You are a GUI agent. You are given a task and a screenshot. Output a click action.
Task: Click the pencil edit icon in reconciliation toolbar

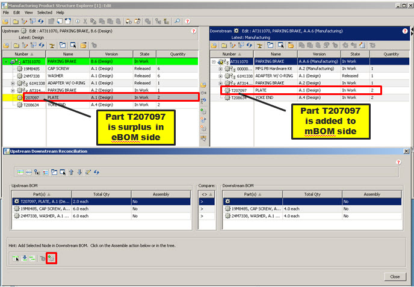pyautogui.click(x=88, y=173)
